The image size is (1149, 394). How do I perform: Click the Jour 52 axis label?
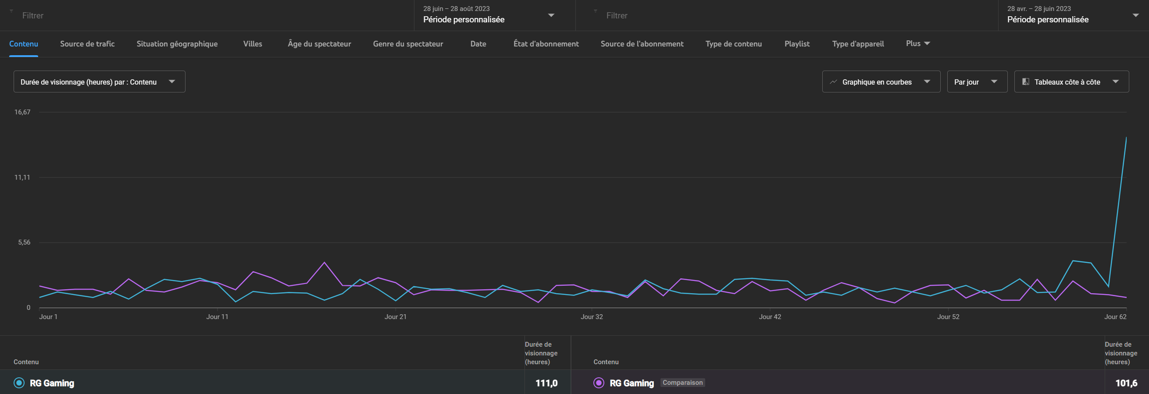[948, 316]
